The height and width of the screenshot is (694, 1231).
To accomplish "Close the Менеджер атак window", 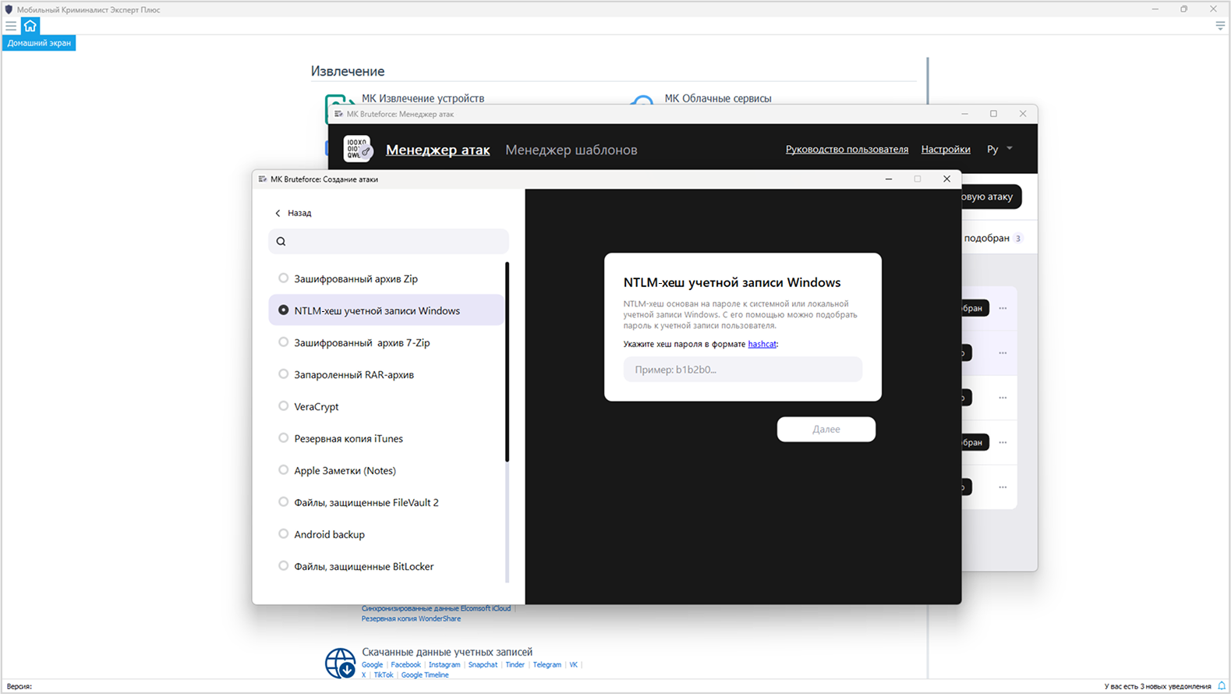I will click(x=1023, y=114).
